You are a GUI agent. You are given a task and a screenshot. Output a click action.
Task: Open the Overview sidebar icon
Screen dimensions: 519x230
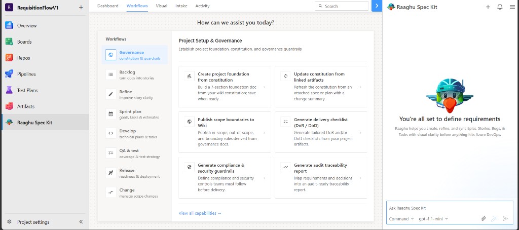[9, 25]
